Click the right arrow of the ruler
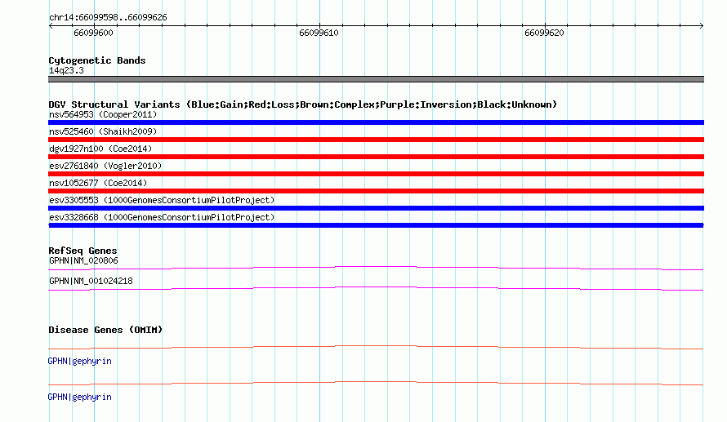 click(x=702, y=25)
